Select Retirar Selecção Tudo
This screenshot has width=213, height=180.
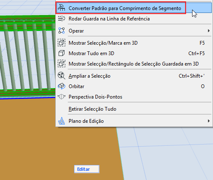point(133,109)
